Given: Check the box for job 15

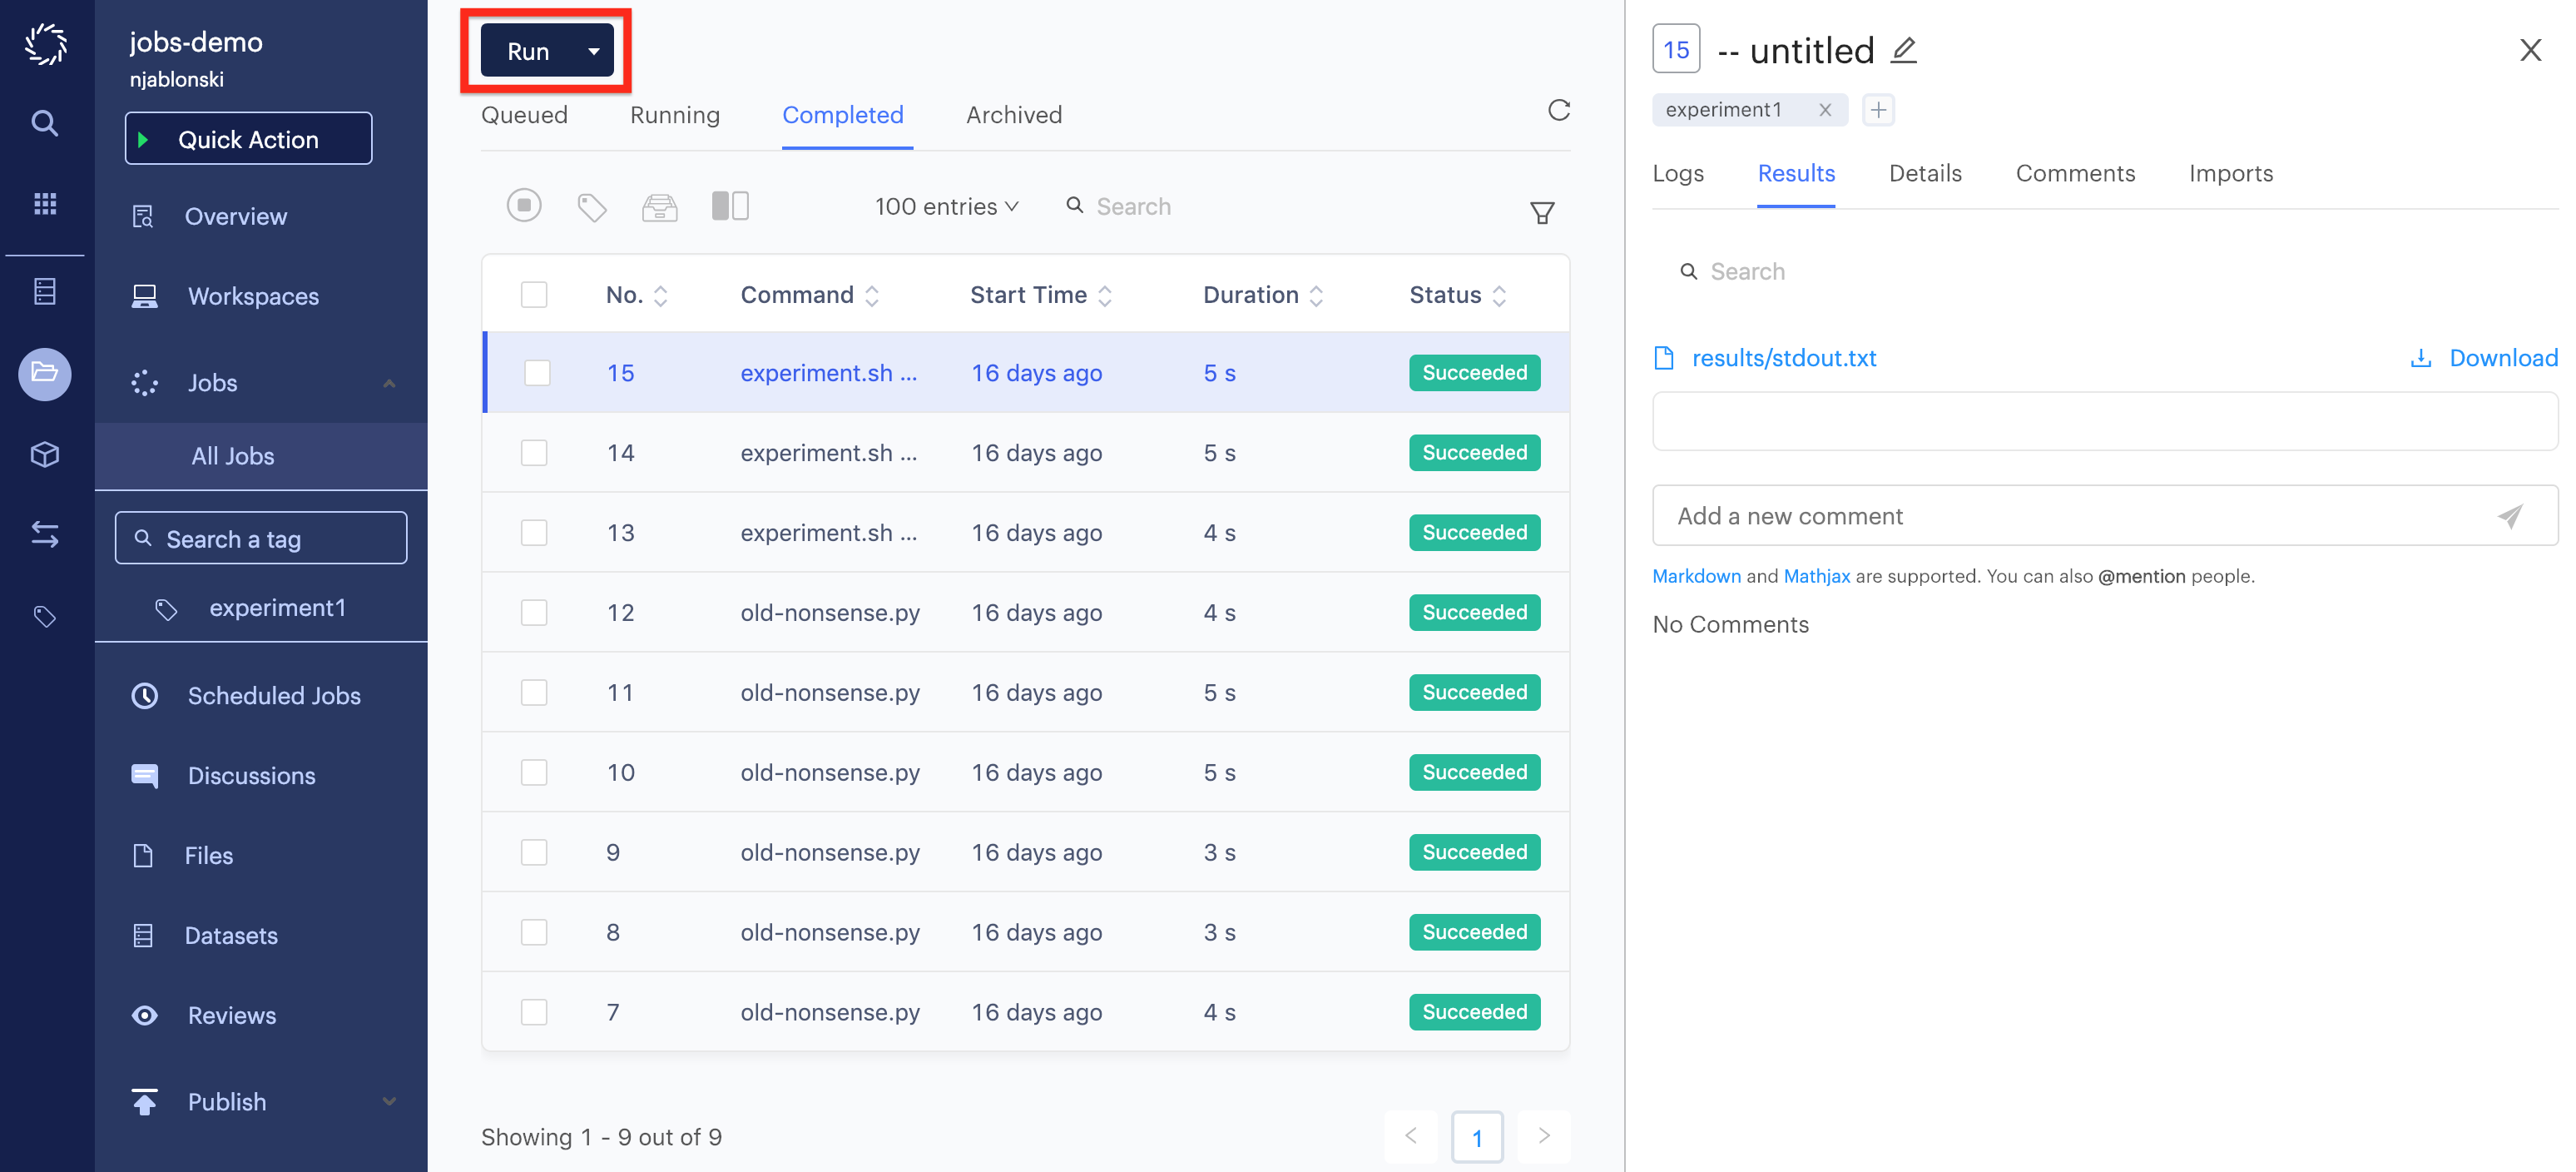Looking at the screenshot, I should pos(537,373).
